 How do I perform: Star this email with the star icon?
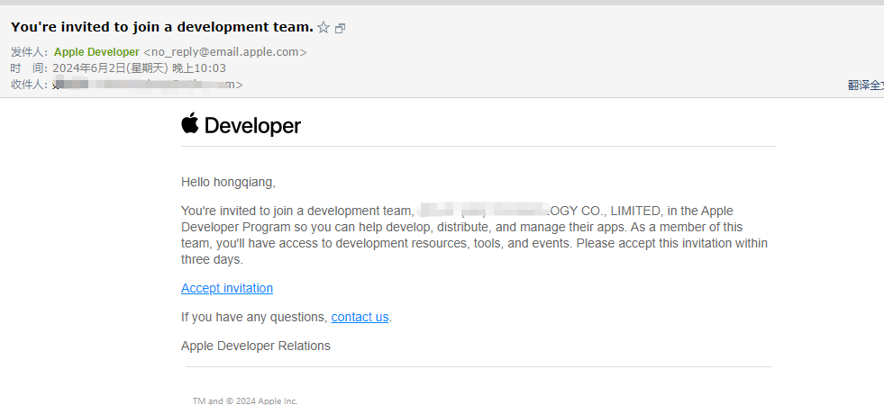tap(323, 27)
